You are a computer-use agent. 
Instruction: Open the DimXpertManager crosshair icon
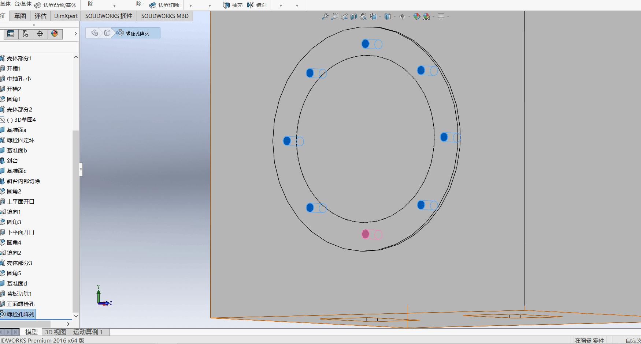(x=40, y=34)
